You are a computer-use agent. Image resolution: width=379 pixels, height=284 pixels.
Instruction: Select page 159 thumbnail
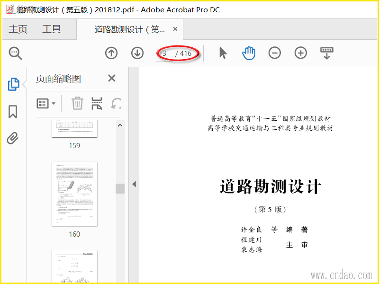tap(74, 129)
